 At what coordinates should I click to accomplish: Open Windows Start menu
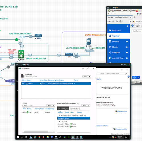(18, 137)
